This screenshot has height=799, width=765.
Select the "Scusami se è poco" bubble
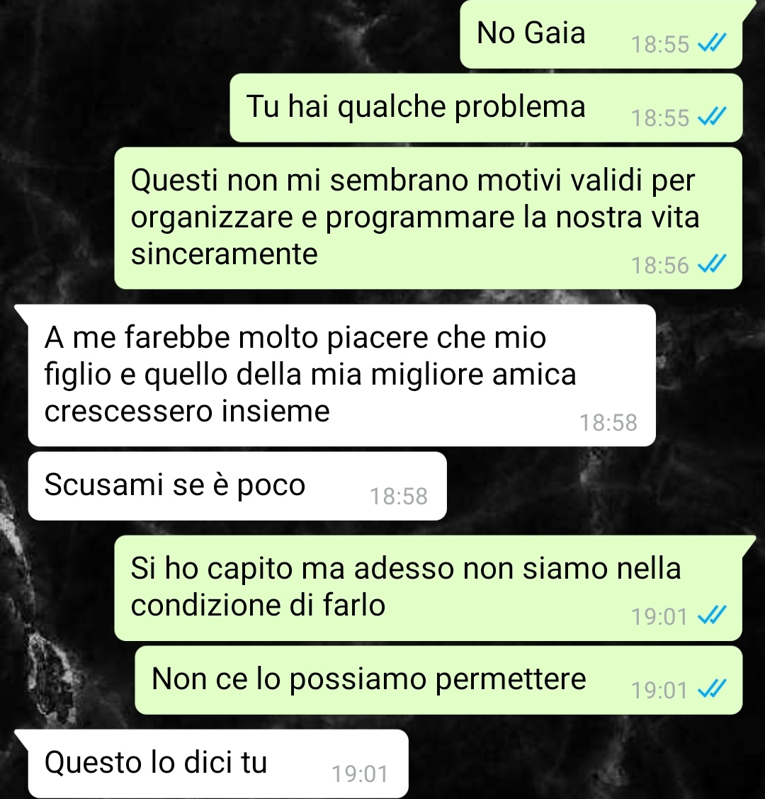pos(237,486)
